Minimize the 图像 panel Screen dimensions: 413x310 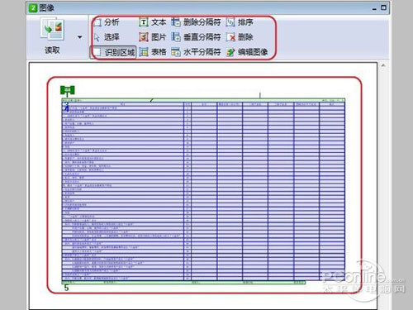click(x=374, y=8)
